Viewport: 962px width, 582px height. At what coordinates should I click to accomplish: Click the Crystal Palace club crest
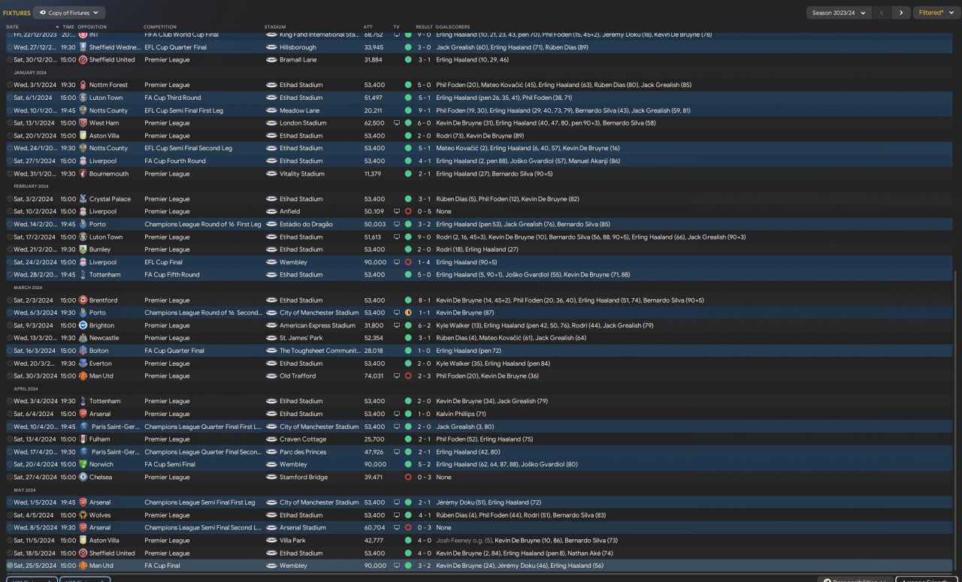[x=83, y=199]
